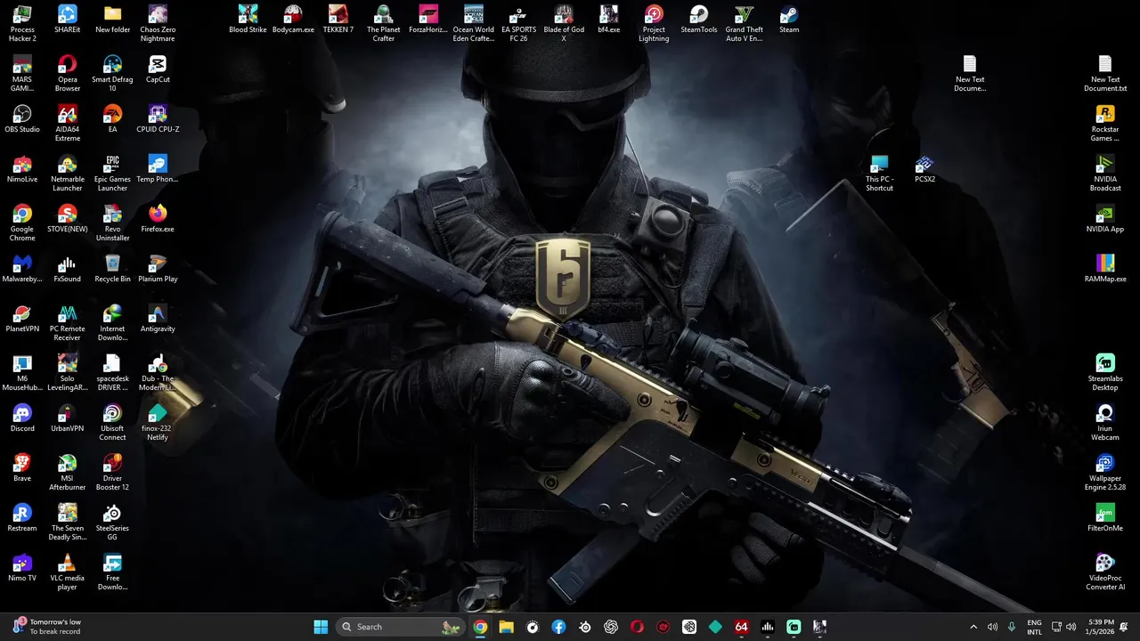Open Revo Uninstaller desktop icon

[x=112, y=223]
